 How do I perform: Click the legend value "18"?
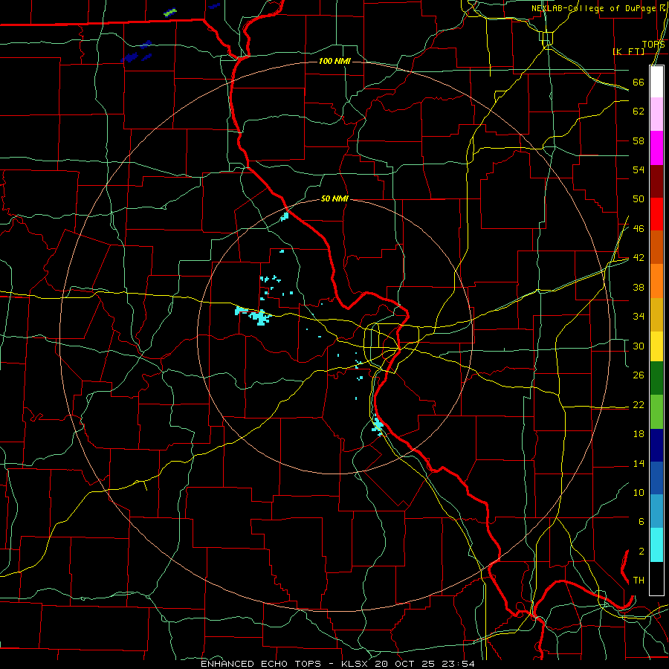point(639,434)
